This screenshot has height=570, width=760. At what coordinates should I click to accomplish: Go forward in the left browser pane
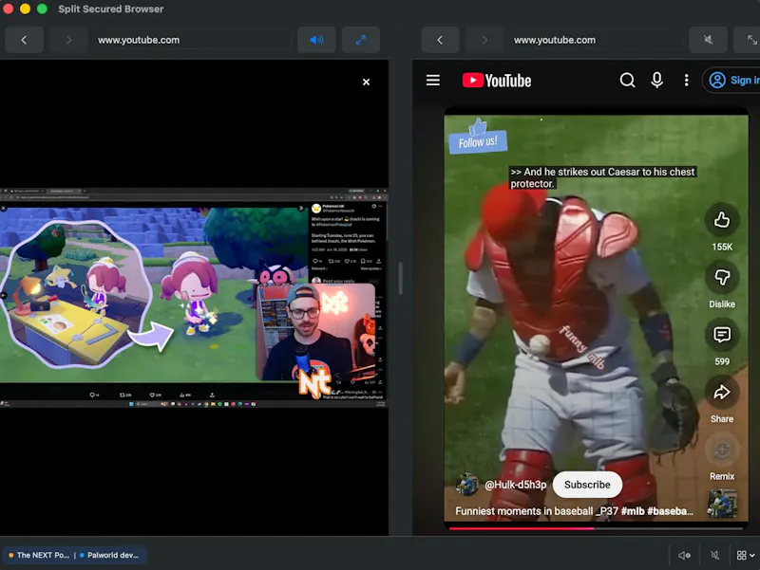(68, 40)
